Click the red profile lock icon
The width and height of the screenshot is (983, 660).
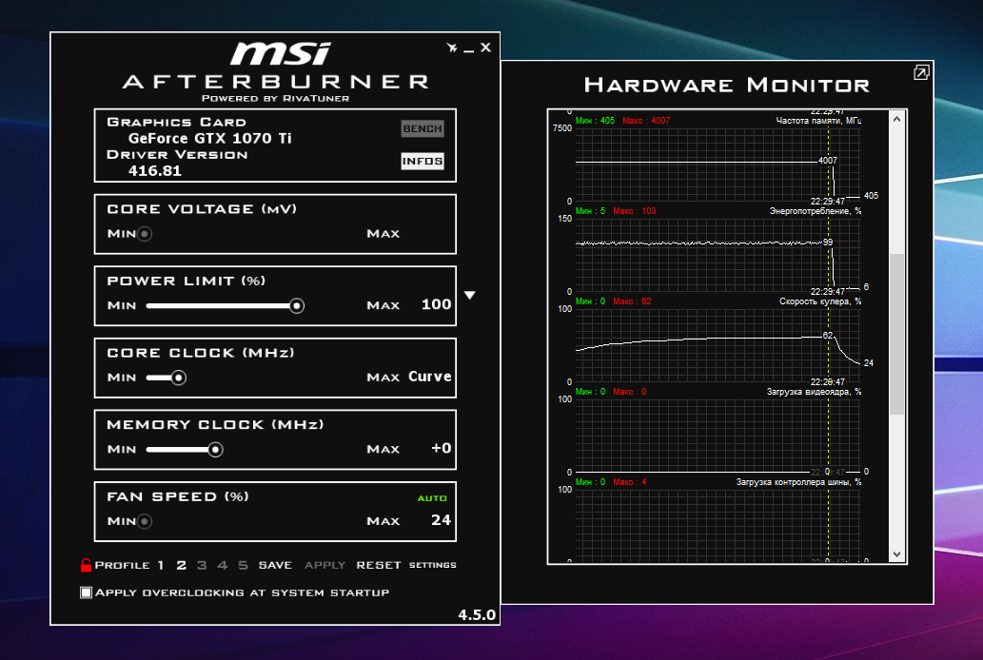tap(86, 565)
